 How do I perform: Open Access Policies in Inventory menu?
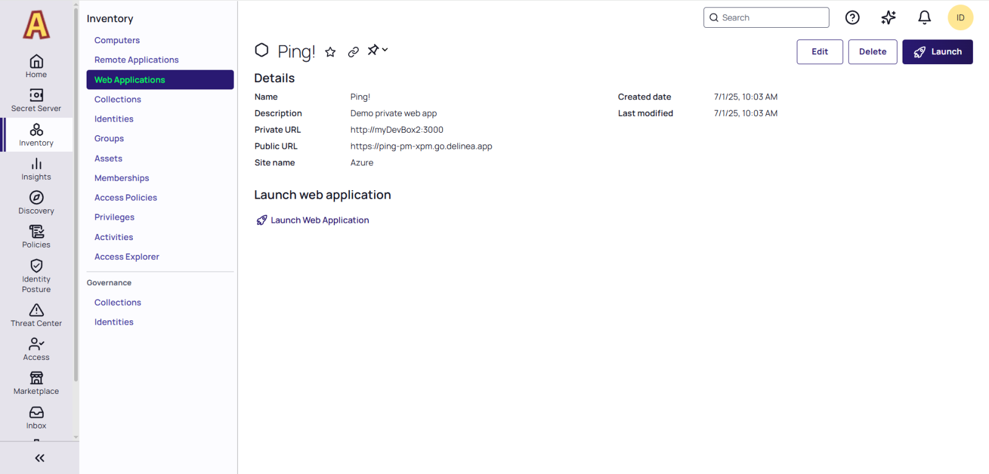click(x=125, y=197)
